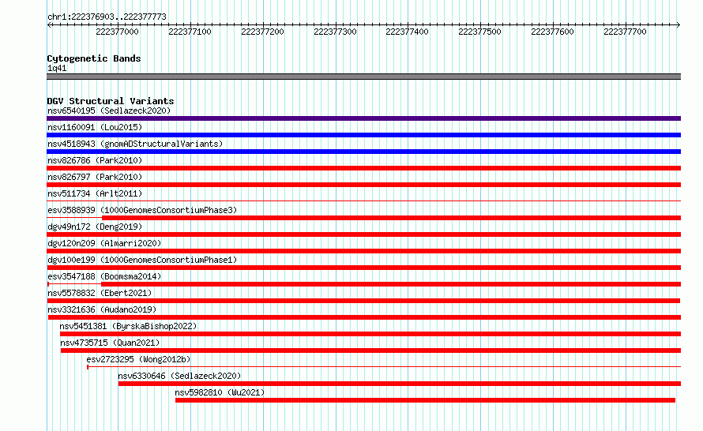The width and height of the screenshot is (703, 431).
Task: Click the red nsv5451381 ByrskaBishop2022 bar
Action: coord(370,334)
